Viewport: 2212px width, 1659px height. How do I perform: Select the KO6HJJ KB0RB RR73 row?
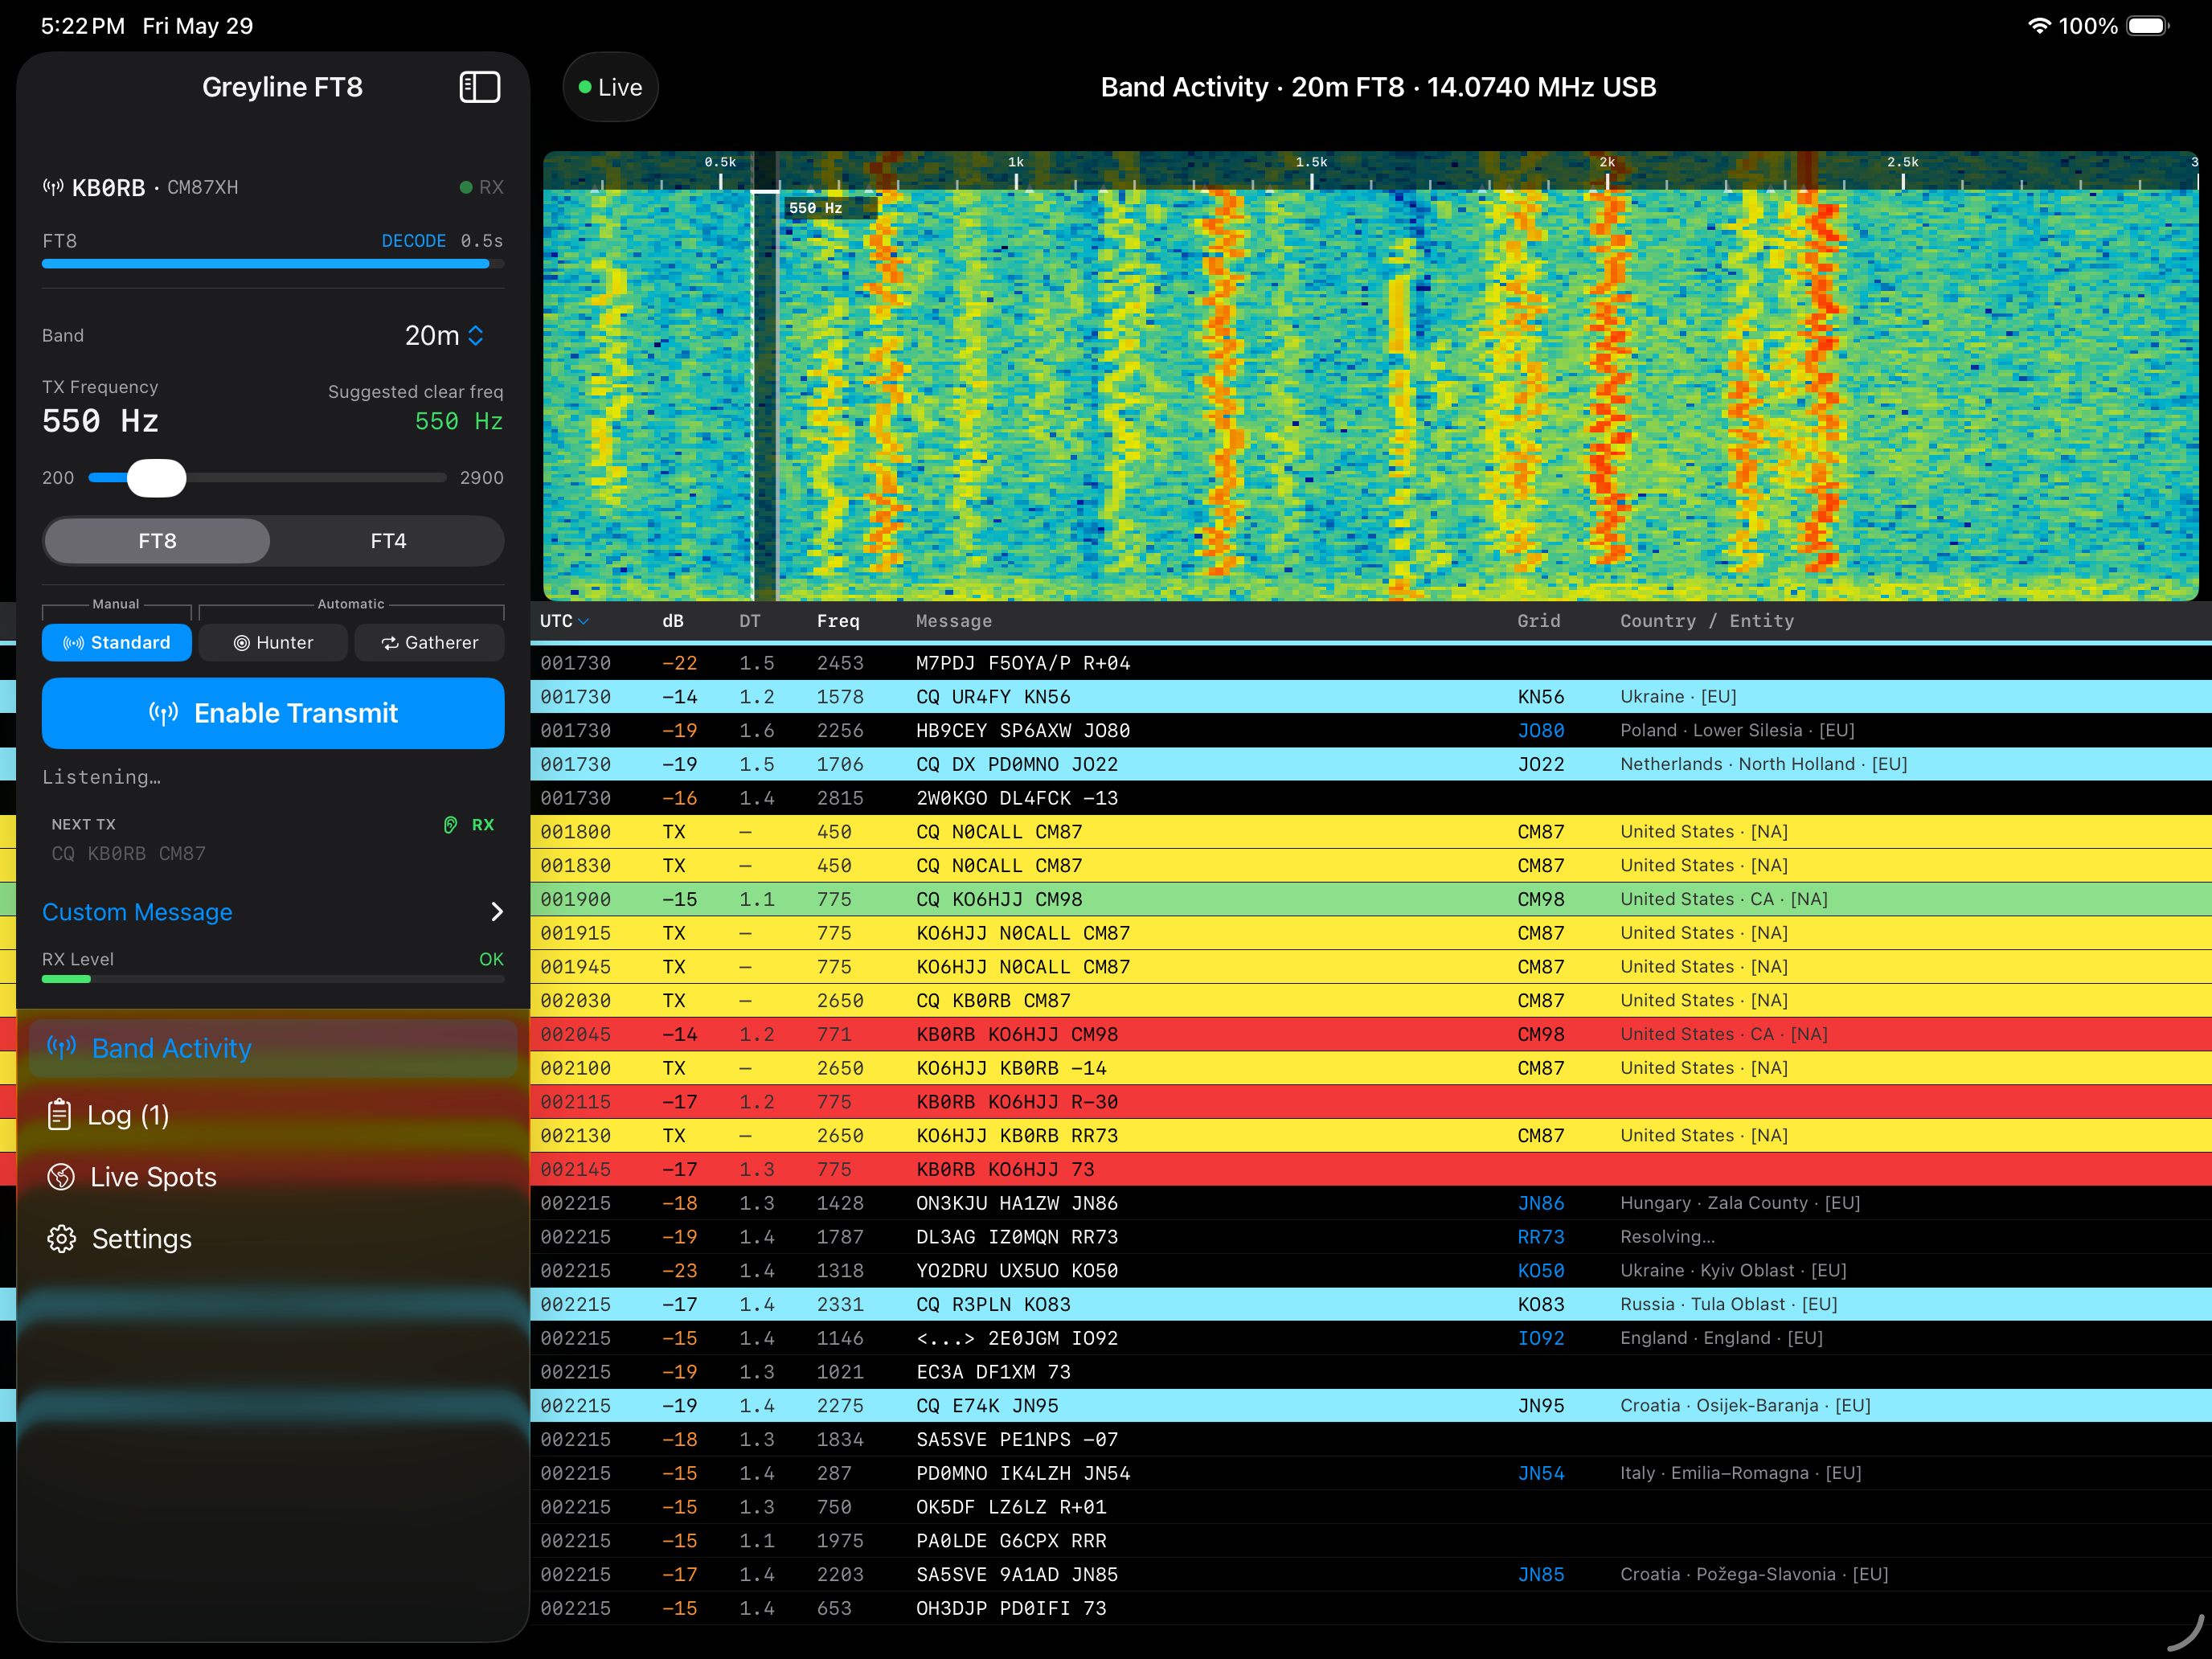pyautogui.click(x=1370, y=1135)
